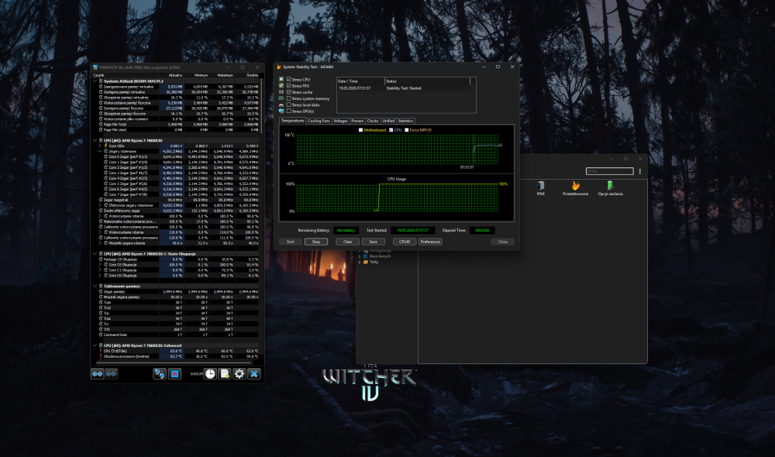Image resolution: width=775 pixels, height=457 pixels.
Task: Enable Stress system memory checkbox
Action: (288, 98)
